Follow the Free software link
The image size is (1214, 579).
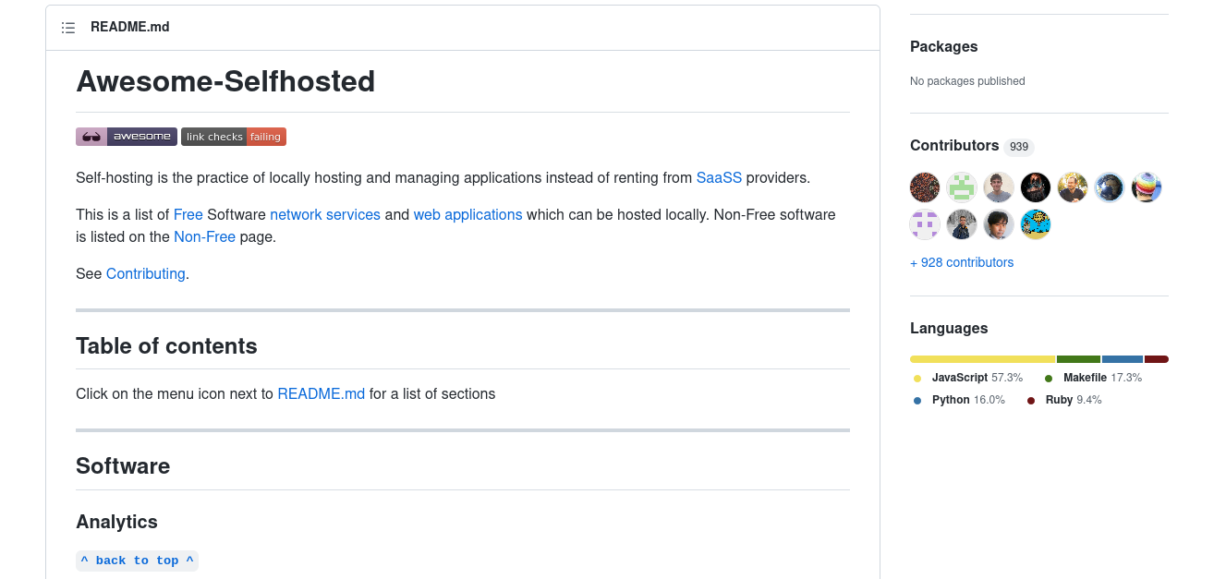(x=188, y=214)
